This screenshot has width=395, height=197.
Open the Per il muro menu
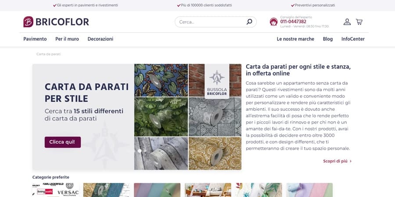[67, 39]
